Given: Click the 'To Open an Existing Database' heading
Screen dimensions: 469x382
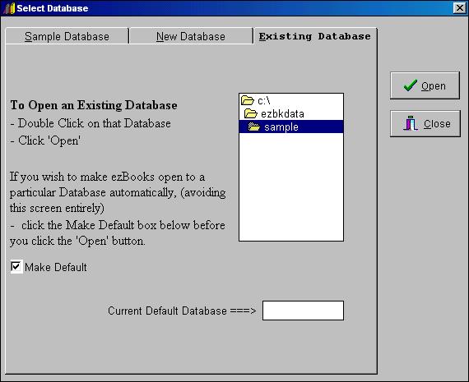Looking at the screenshot, I should point(94,105).
